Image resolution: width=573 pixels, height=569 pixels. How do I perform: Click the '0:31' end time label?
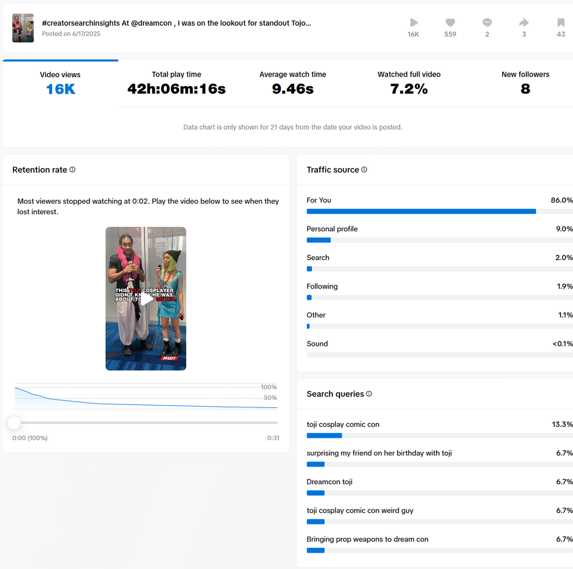click(273, 438)
